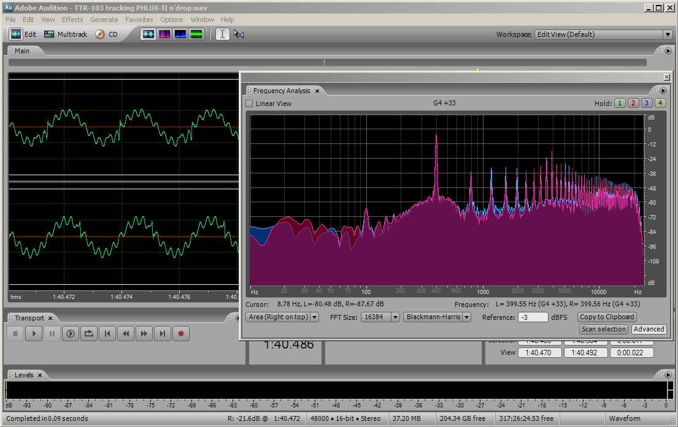Click Copy to Clipboard button

(607, 317)
